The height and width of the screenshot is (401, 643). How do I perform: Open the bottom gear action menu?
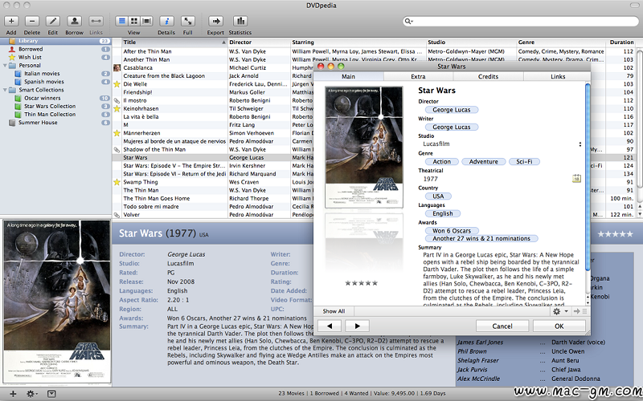pos(31,394)
